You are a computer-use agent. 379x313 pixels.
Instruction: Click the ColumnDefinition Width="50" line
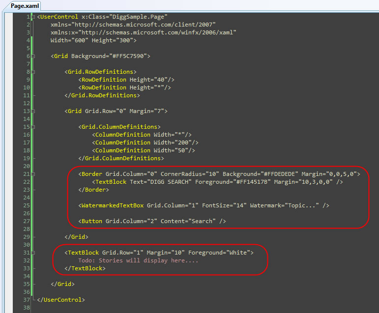(x=144, y=150)
